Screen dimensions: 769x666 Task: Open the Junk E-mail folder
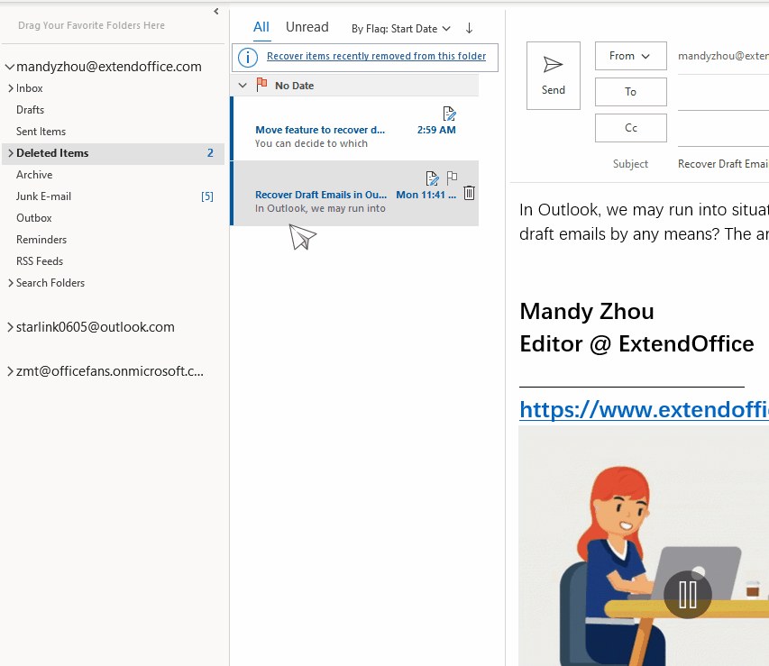click(43, 196)
